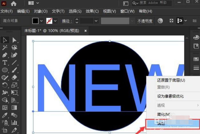Open the Libraries panel icon
The image size is (200, 134).
point(196,46)
